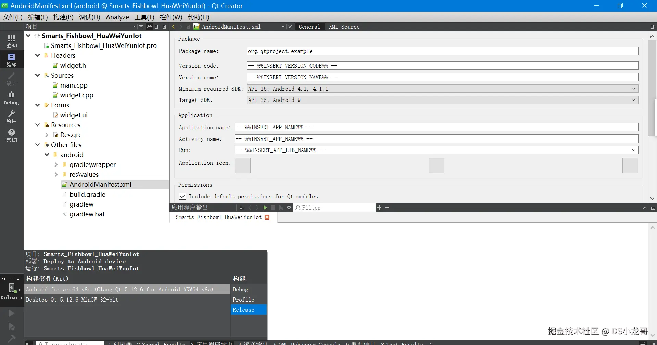This screenshot has height=345, width=657.
Task: Open the Target SDK dropdown
Action: 443,100
